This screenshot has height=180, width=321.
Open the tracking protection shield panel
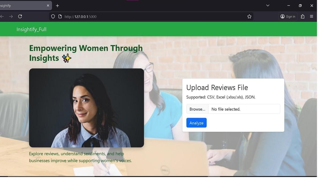(53, 17)
